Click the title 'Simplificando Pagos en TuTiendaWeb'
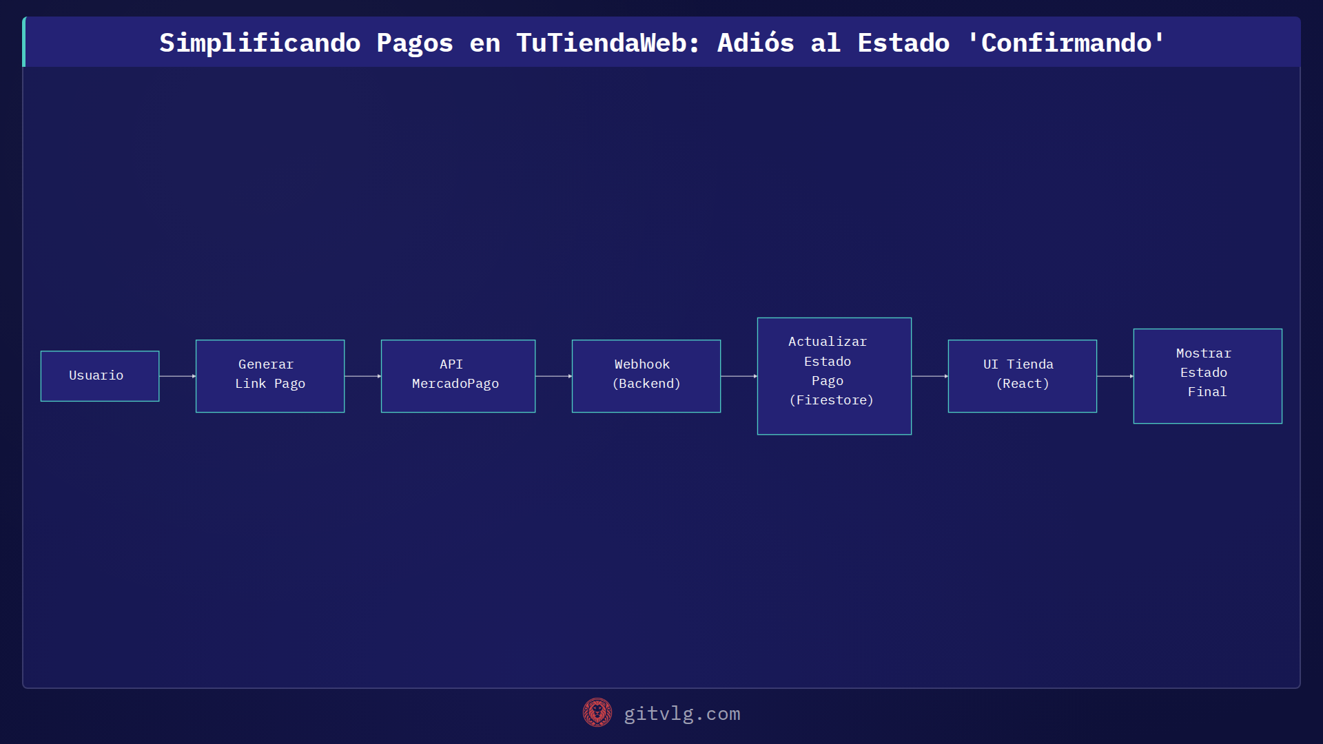Screen dimensions: 1323x744 (x=661, y=43)
